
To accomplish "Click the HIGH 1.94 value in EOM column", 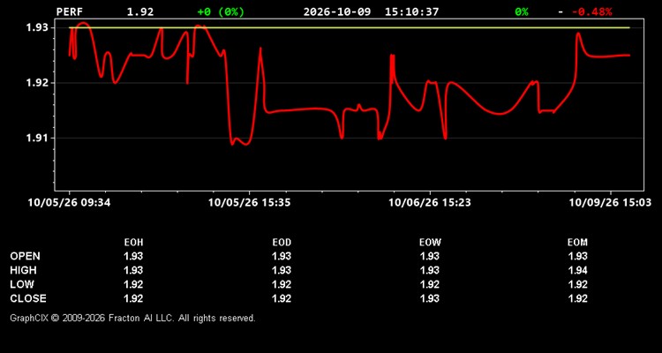I will (x=577, y=270).
